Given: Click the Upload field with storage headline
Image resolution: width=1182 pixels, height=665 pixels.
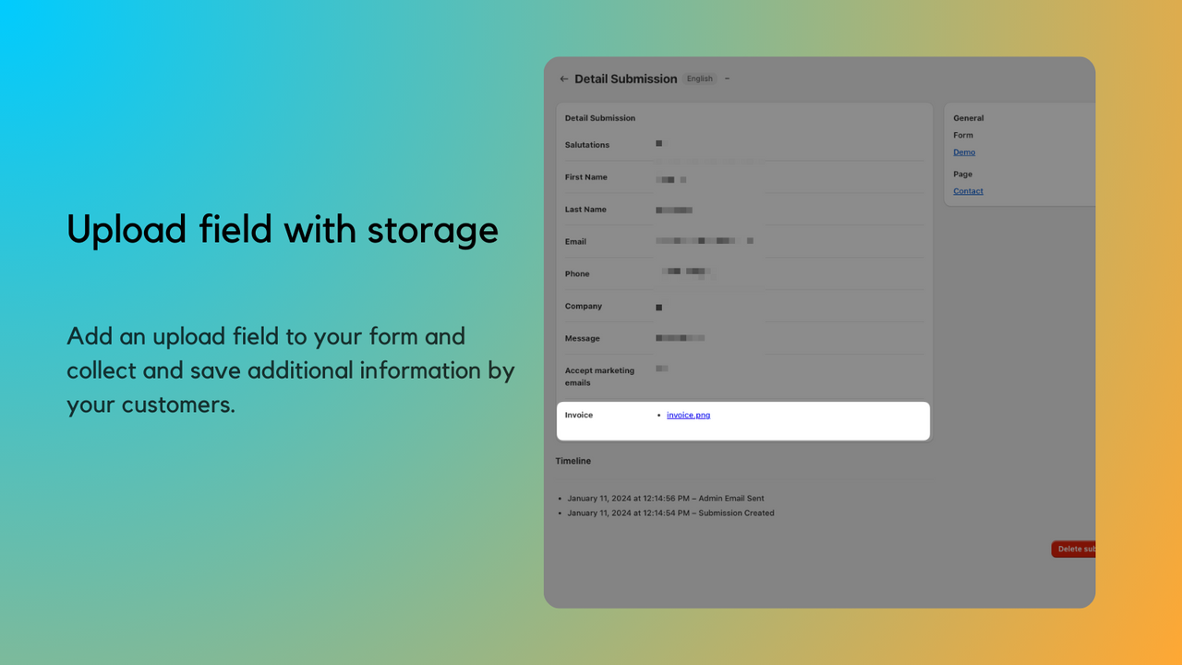Looking at the screenshot, I should coord(283,230).
